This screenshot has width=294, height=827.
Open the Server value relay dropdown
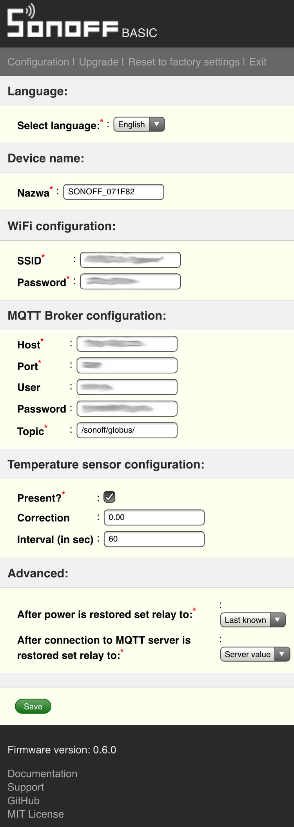(255, 654)
